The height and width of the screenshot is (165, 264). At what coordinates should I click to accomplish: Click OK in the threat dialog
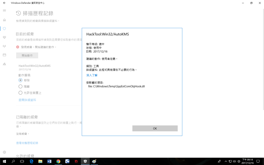(x=155, y=128)
